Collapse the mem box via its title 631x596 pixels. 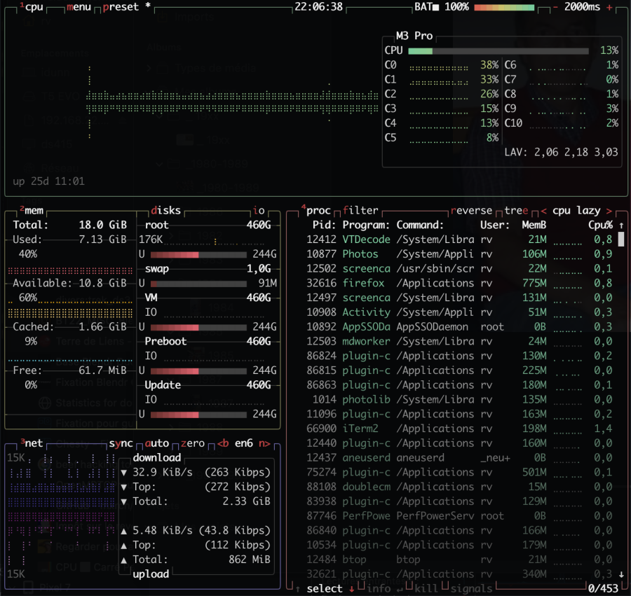click(32, 210)
